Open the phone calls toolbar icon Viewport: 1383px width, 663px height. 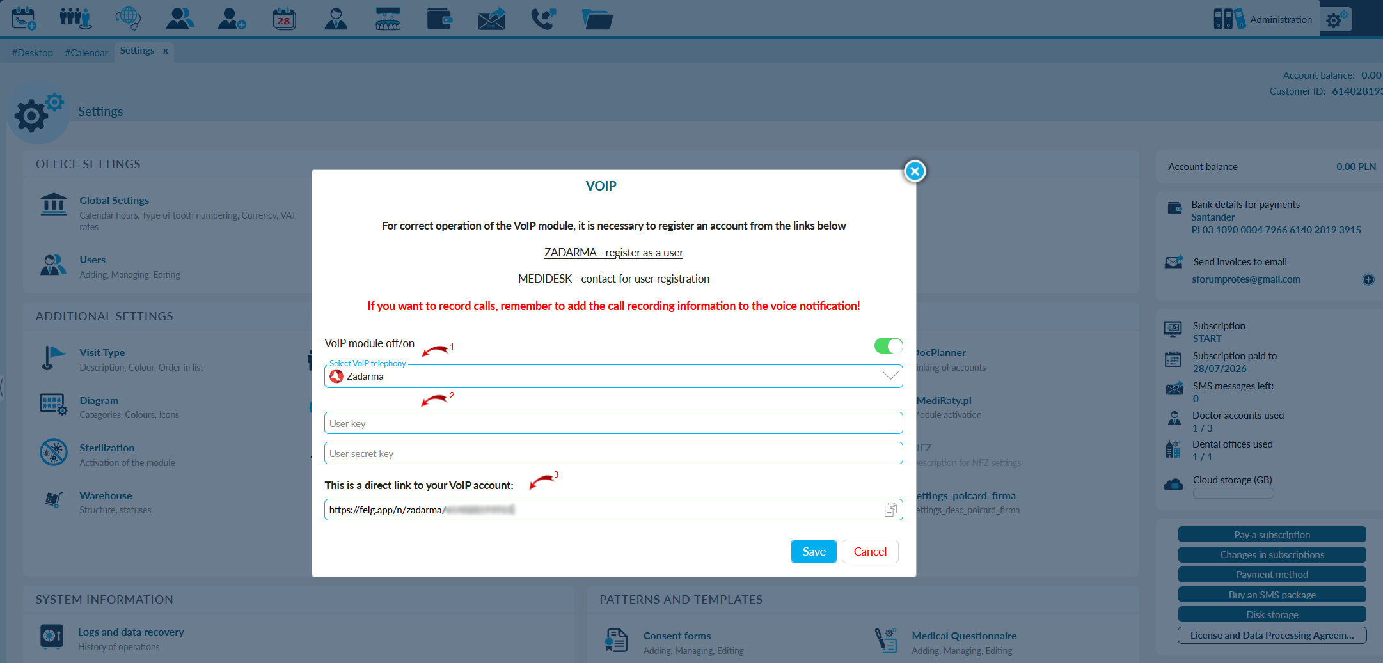[x=544, y=19]
